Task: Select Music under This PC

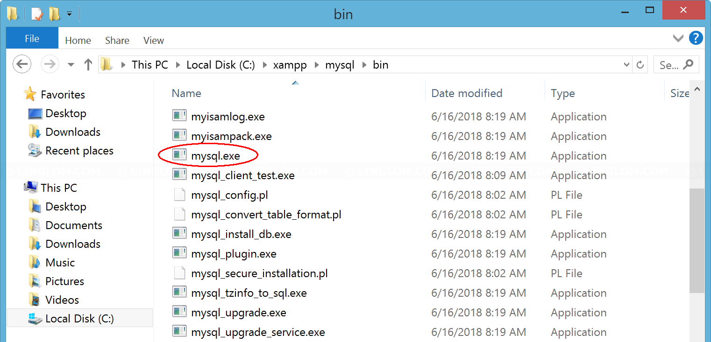Action: [60, 263]
